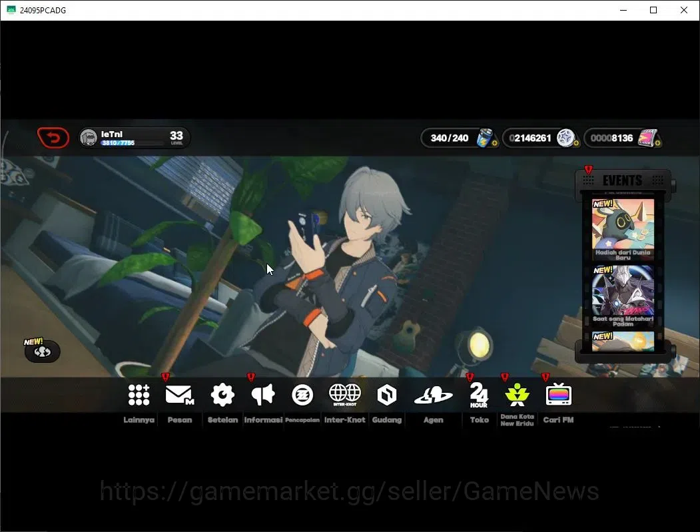Click the Cari FM label

(x=559, y=420)
